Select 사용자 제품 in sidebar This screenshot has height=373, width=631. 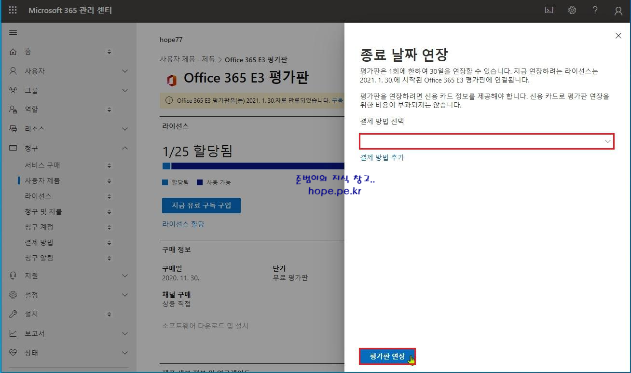tap(42, 181)
